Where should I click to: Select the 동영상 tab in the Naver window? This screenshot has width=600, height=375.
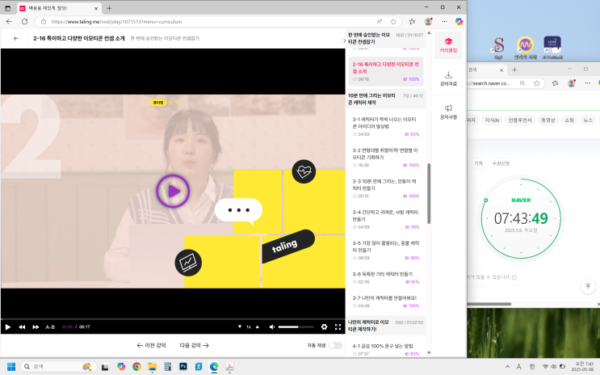point(548,120)
